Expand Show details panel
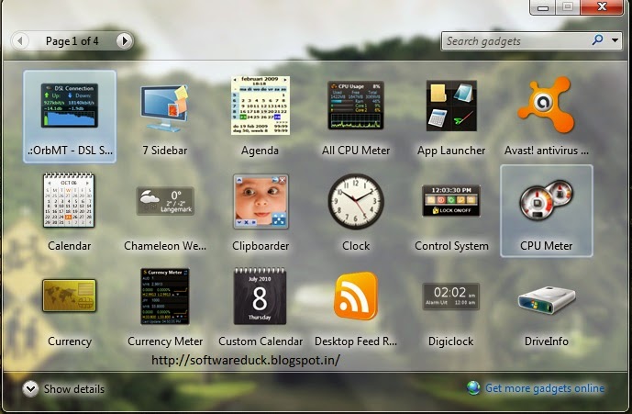The image size is (632, 414). click(x=30, y=389)
